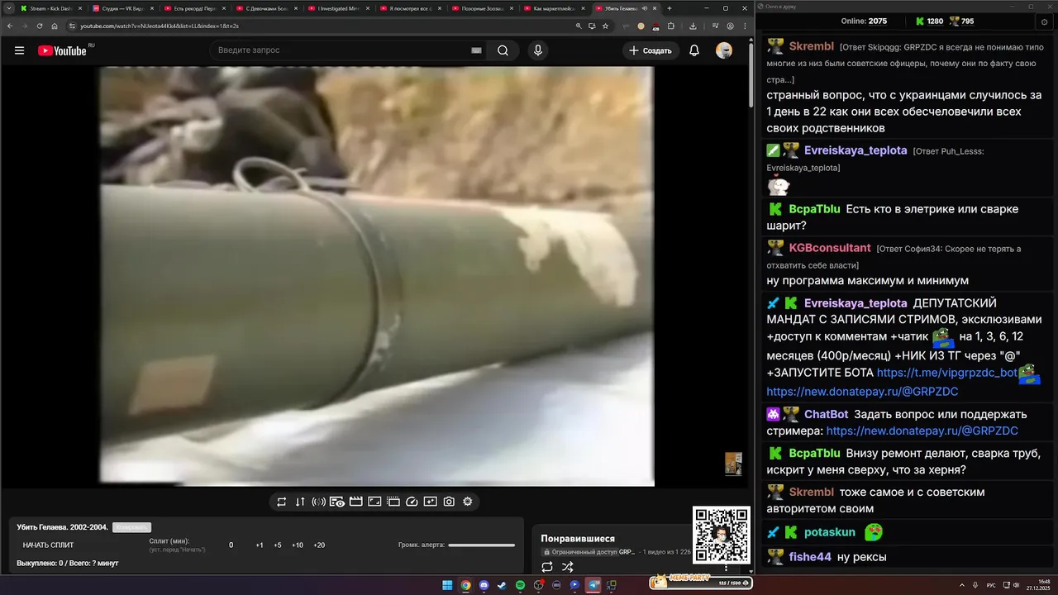Open browser downloads icon
1058x595 pixels.
click(693, 26)
